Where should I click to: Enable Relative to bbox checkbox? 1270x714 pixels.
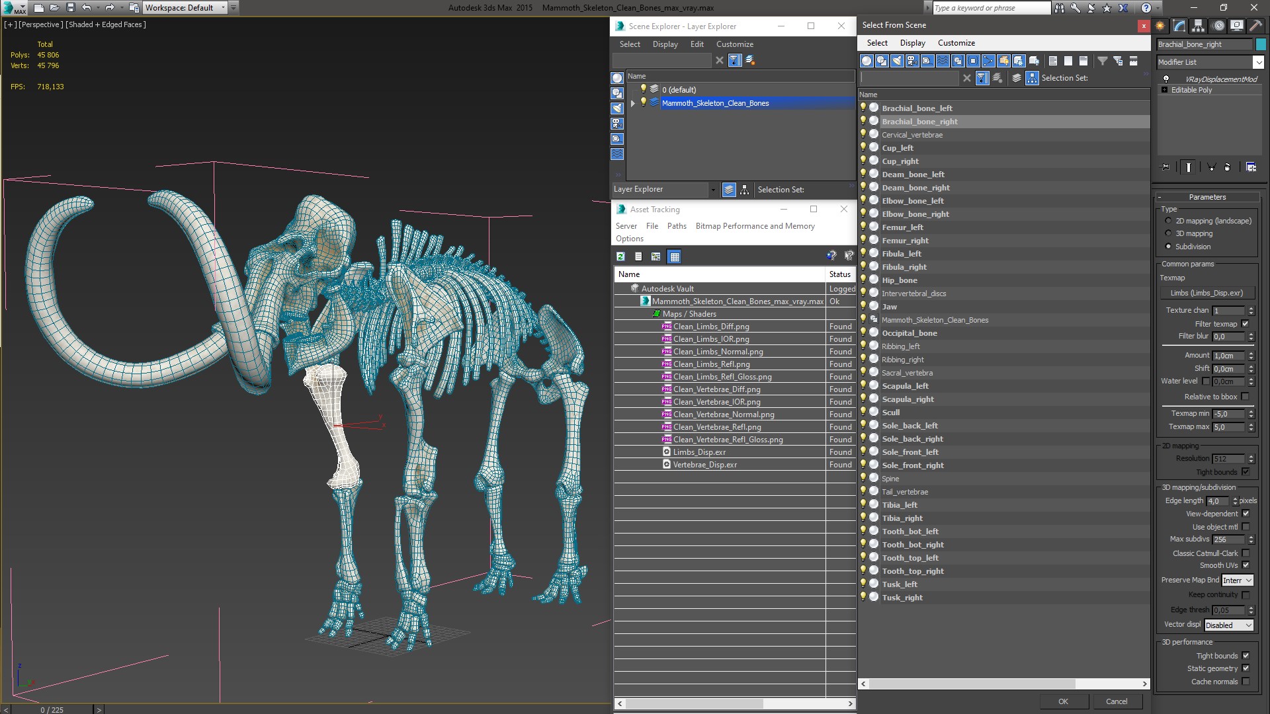[1246, 397]
